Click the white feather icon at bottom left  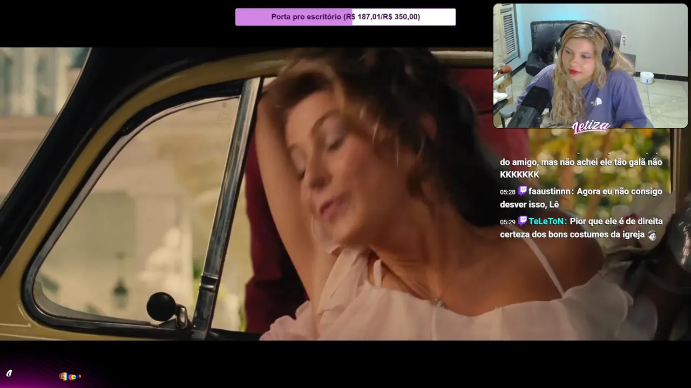click(x=9, y=373)
